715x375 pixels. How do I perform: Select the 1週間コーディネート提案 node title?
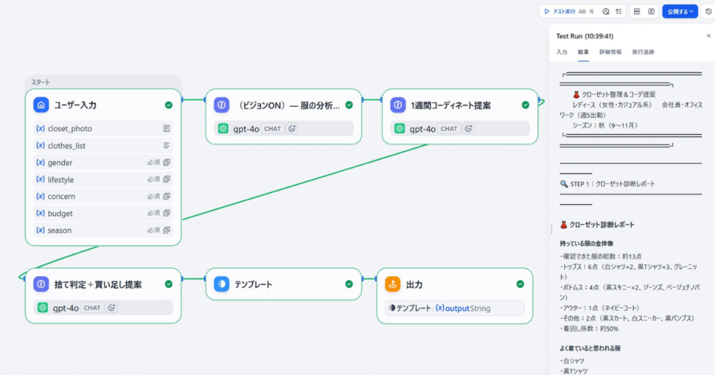point(451,105)
